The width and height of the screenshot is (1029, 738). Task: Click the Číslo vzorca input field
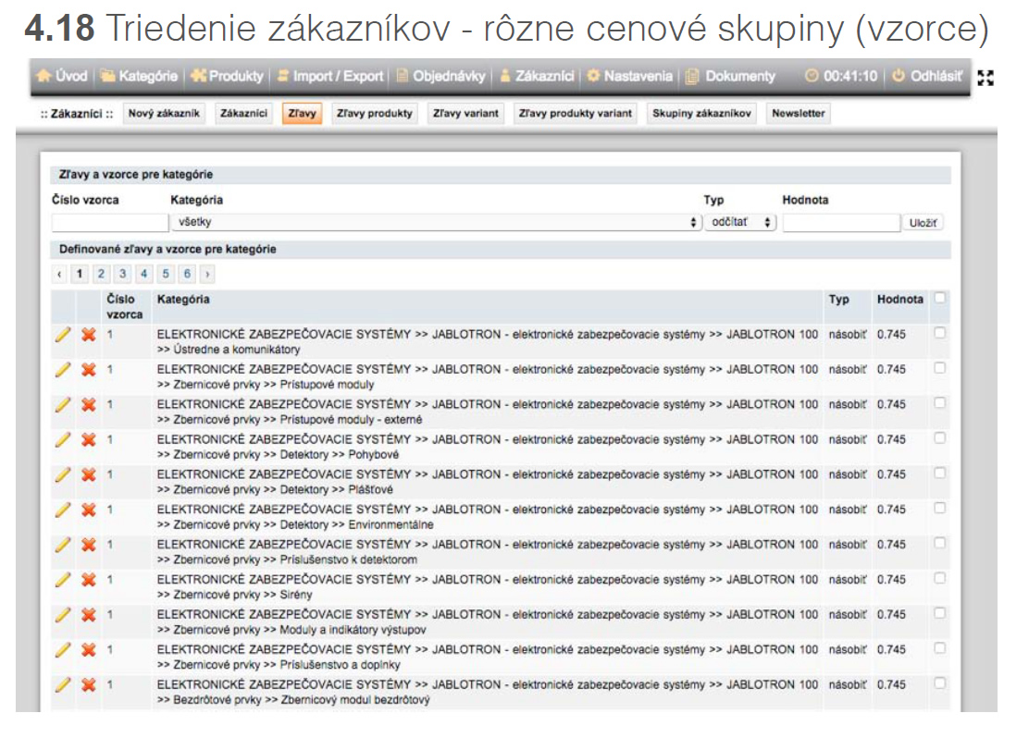[x=109, y=223]
